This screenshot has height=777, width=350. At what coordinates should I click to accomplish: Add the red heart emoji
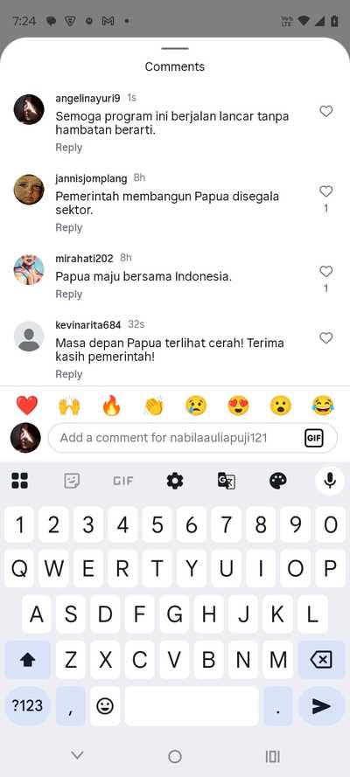[27, 406]
